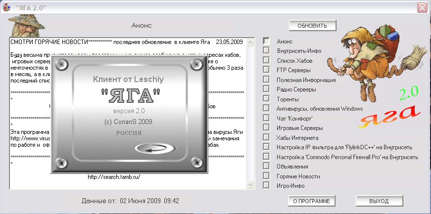The image size is (431, 214).
Task: Click the colorful 'яга' logo text
Action: coord(390,116)
